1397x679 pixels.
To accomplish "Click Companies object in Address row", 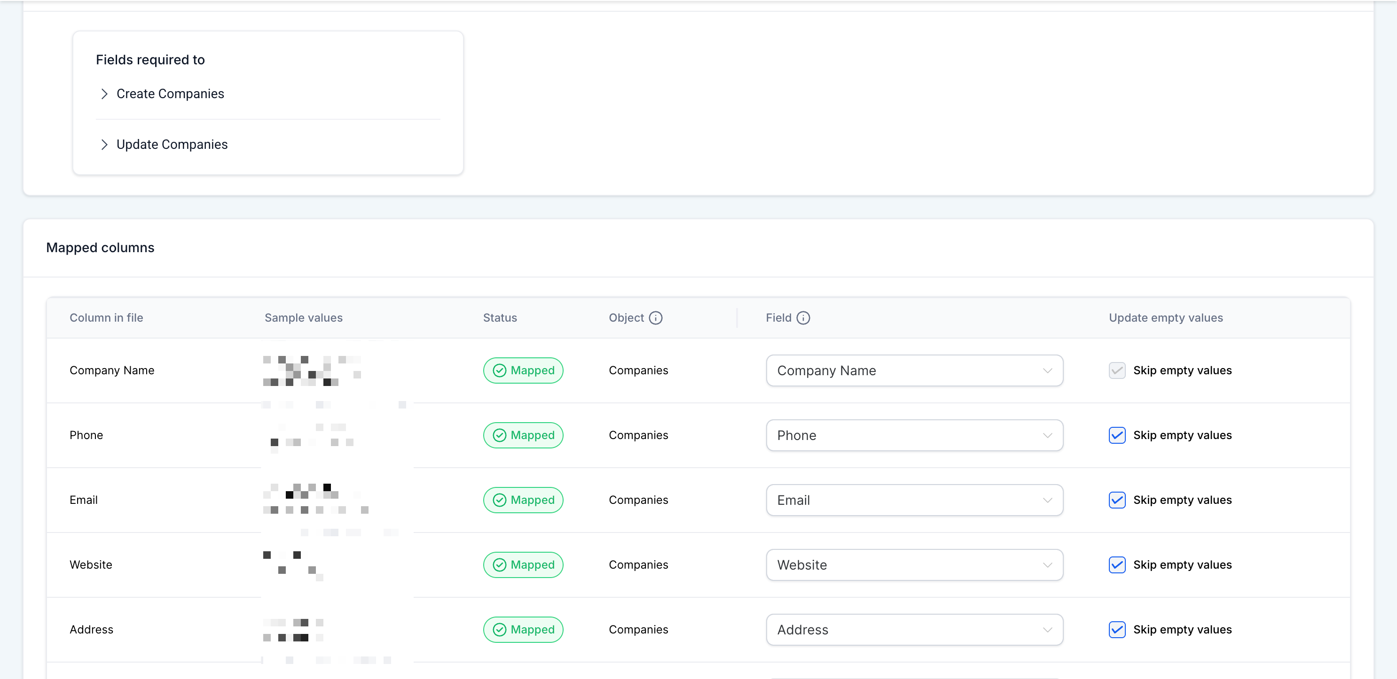I will (638, 630).
